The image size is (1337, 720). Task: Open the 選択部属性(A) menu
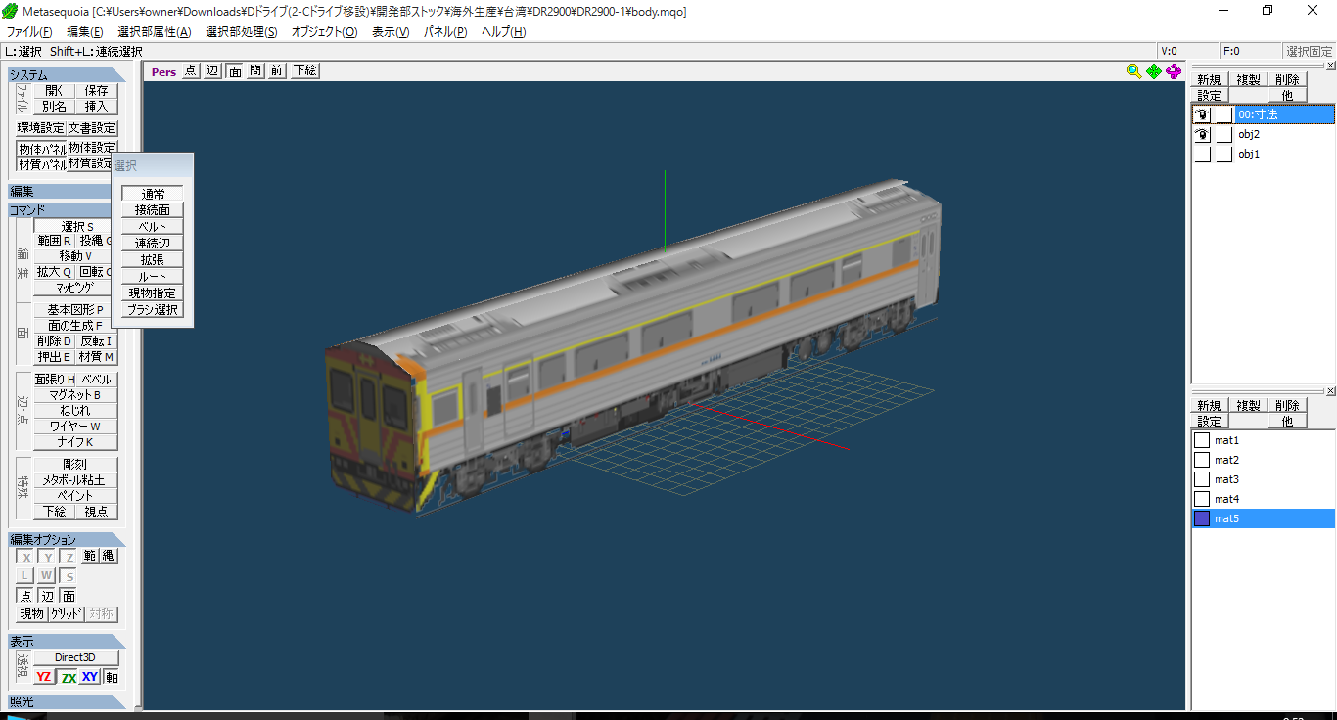154,31
